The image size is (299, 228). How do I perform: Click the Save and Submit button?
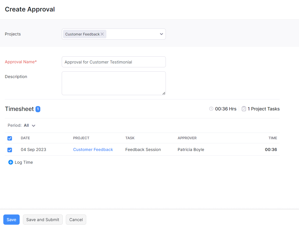pos(43,220)
